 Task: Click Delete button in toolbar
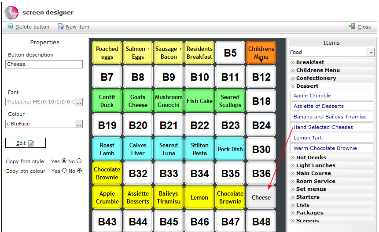click(x=28, y=27)
